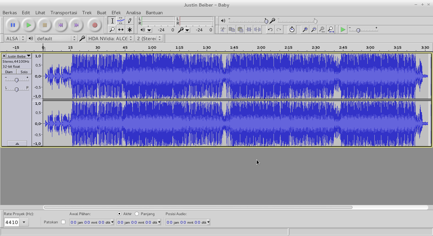Select the Multi-tool asterisk mode
The width and height of the screenshot is (433, 236).
(129, 30)
